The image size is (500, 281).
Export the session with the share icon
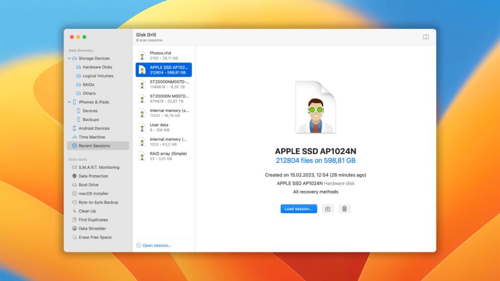[328, 209]
